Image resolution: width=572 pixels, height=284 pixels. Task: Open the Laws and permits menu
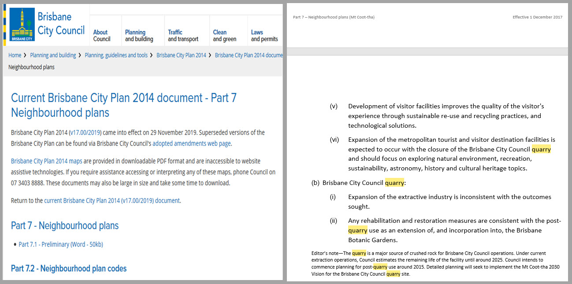(x=264, y=36)
